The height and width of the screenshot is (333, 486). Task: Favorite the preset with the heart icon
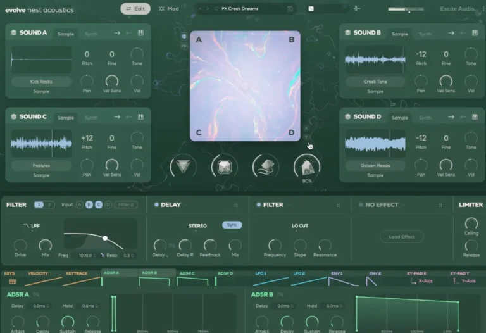coord(216,9)
